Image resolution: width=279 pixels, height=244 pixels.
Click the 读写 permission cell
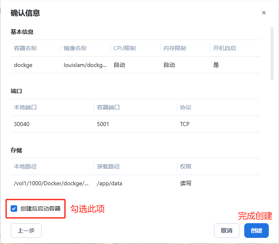(186, 183)
